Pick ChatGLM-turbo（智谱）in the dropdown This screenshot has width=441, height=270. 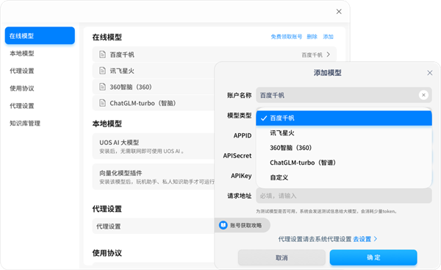[344, 163]
